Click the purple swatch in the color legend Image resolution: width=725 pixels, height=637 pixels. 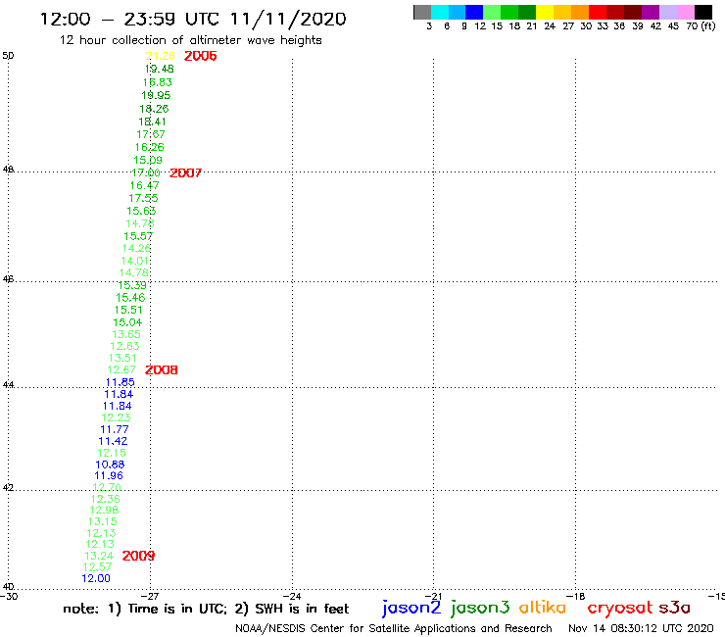(651, 13)
